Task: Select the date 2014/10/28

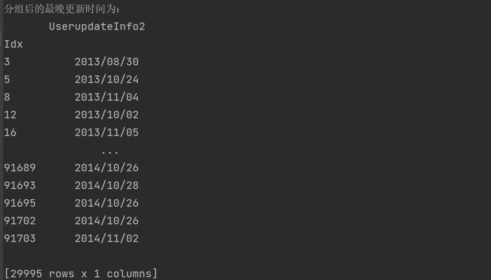Action: click(107, 185)
